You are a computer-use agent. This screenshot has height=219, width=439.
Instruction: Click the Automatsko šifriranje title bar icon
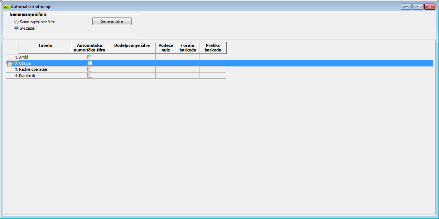point(6,6)
